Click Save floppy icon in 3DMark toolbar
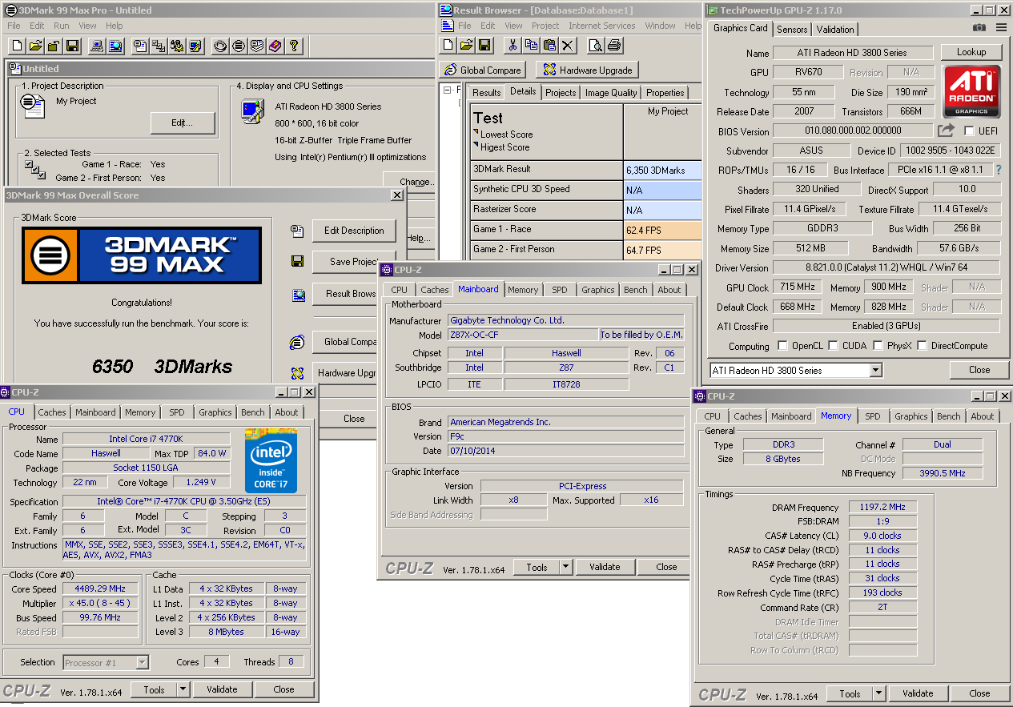Image resolution: width=1013 pixels, height=707 pixels. (x=73, y=46)
